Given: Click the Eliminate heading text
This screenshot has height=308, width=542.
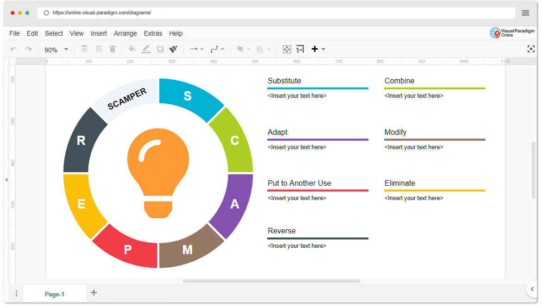Looking at the screenshot, I should pyautogui.click(x=400, y=183).
